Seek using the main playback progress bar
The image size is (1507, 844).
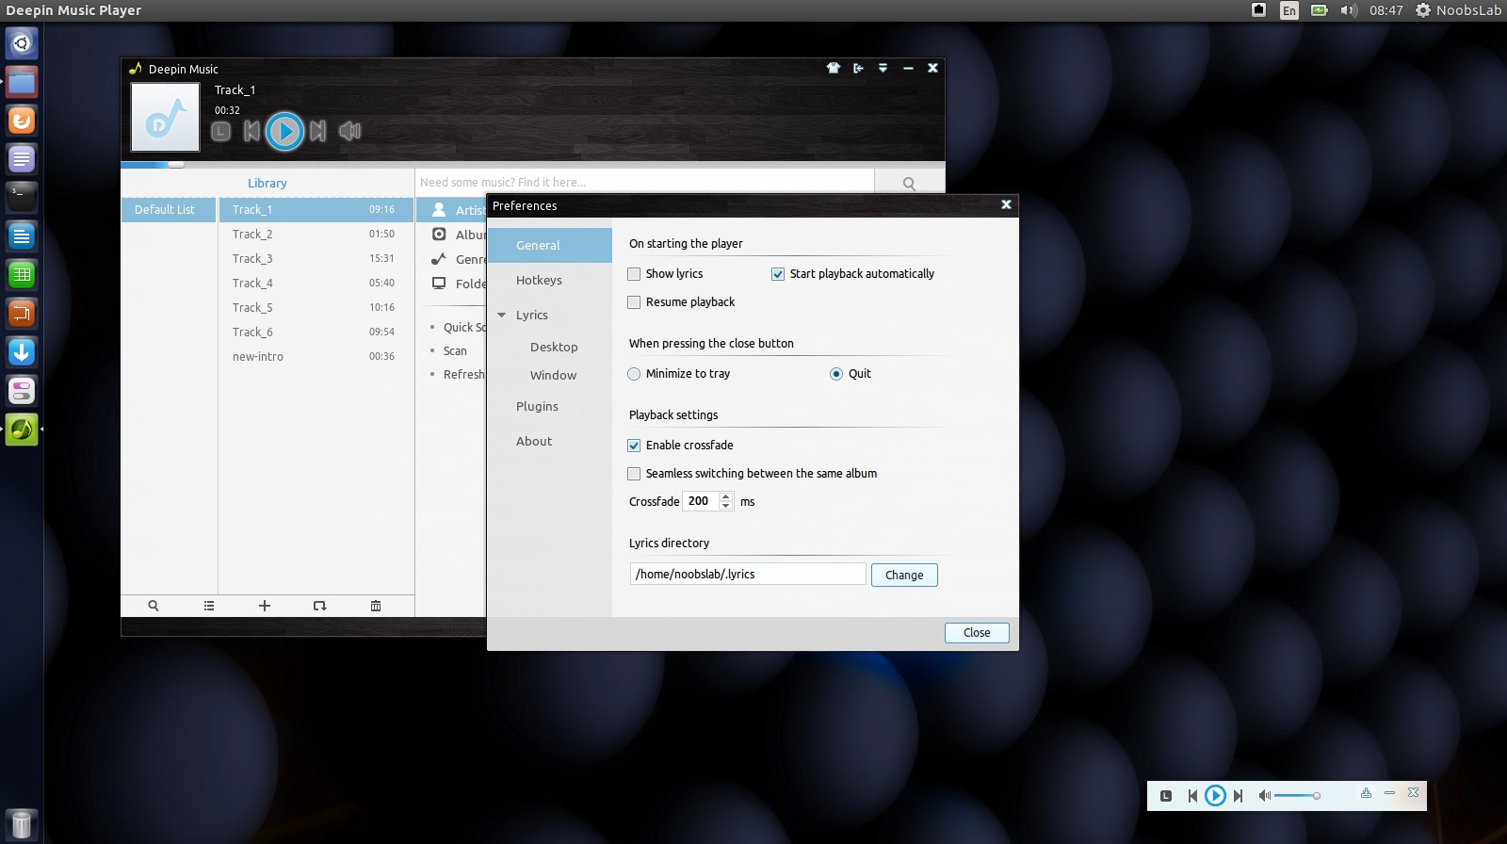coord(532,164)
